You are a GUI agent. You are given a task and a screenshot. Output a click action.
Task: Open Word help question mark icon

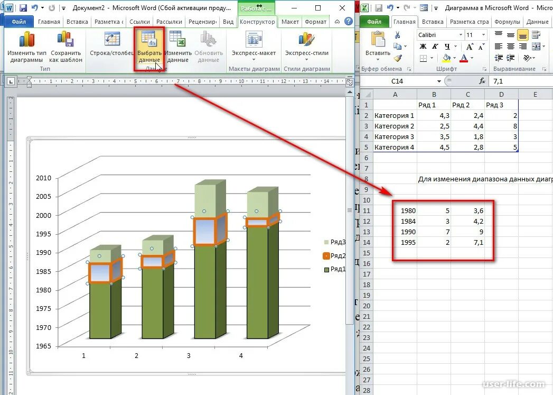[349, 22]
